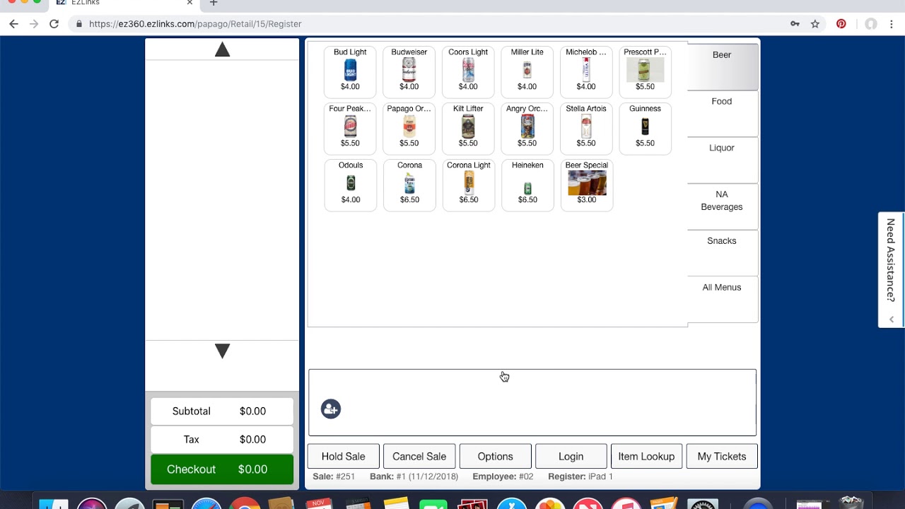
Task: Open the NA Beverages category
Action: (x=722, y=206)
